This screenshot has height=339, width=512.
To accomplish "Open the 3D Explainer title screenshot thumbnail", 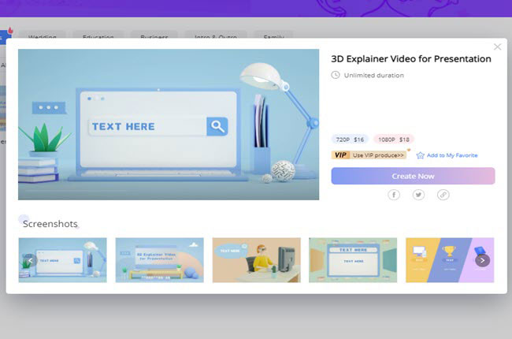I will pos(159,260).
